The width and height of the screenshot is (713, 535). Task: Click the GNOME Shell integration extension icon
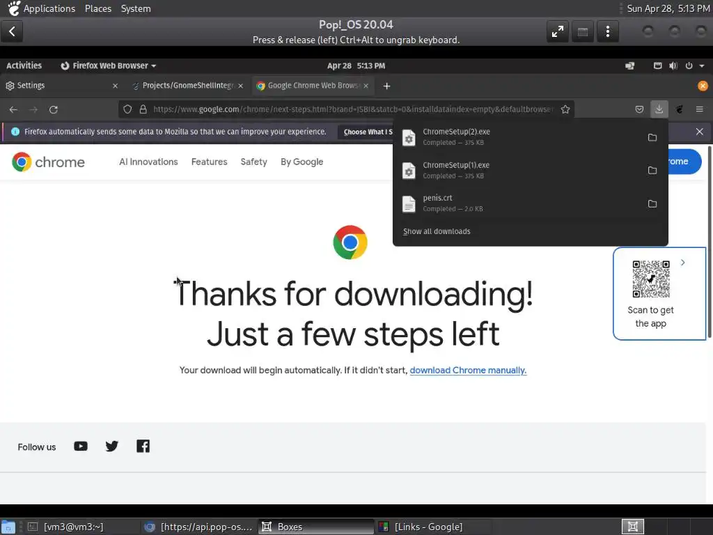[680, 109]
